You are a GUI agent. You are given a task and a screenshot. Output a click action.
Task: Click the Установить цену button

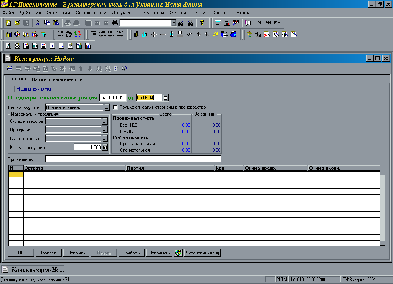click(x=202, y=253)
